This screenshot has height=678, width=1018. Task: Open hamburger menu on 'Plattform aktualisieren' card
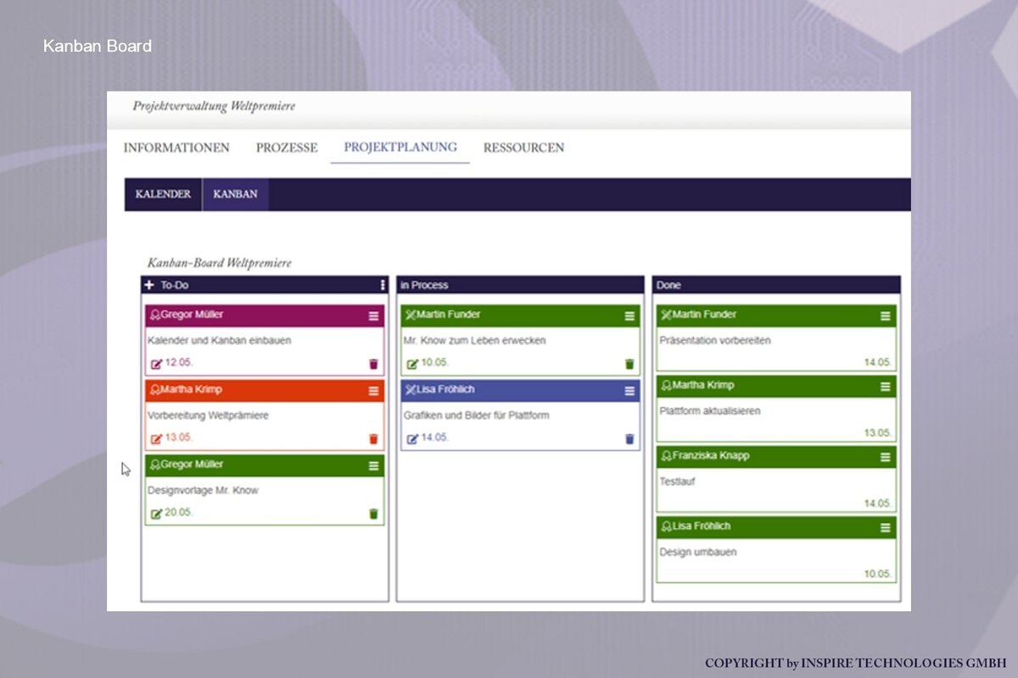[x=886, y=386]
